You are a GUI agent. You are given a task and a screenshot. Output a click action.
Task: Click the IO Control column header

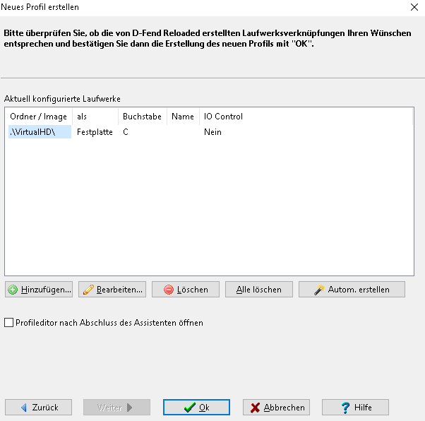pyautogui.click(x=223, y=117)
